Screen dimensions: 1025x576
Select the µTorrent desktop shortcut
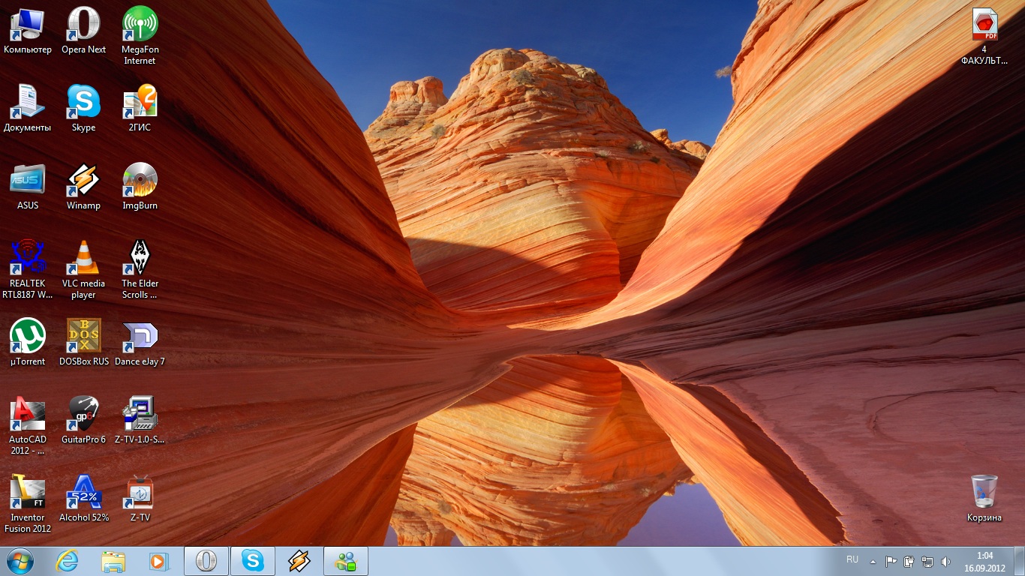(28, 343)
